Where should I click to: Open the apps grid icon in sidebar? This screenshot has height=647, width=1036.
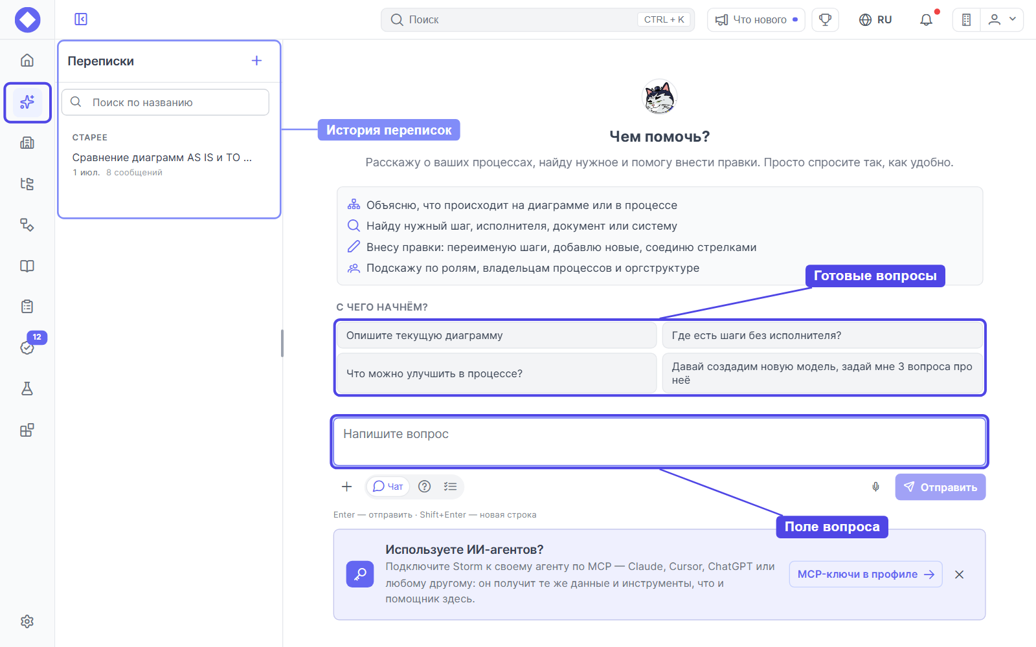click(27, 430)
